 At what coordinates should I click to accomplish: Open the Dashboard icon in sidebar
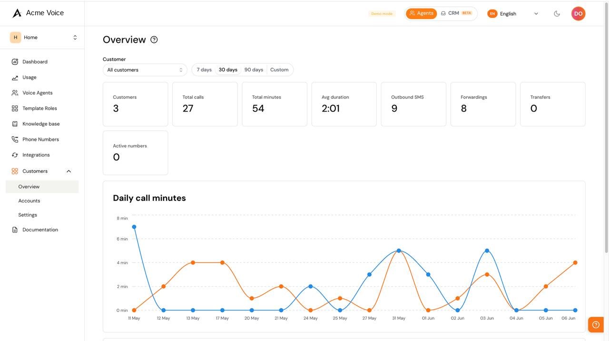coord(15,62)
